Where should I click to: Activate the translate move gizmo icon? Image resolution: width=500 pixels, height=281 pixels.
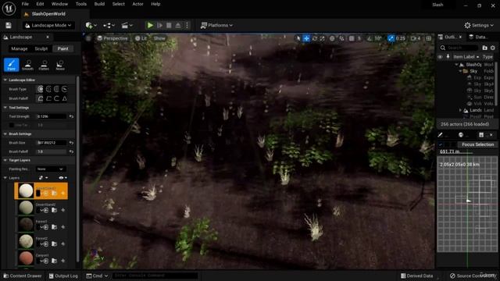click(x=306, y=38)
